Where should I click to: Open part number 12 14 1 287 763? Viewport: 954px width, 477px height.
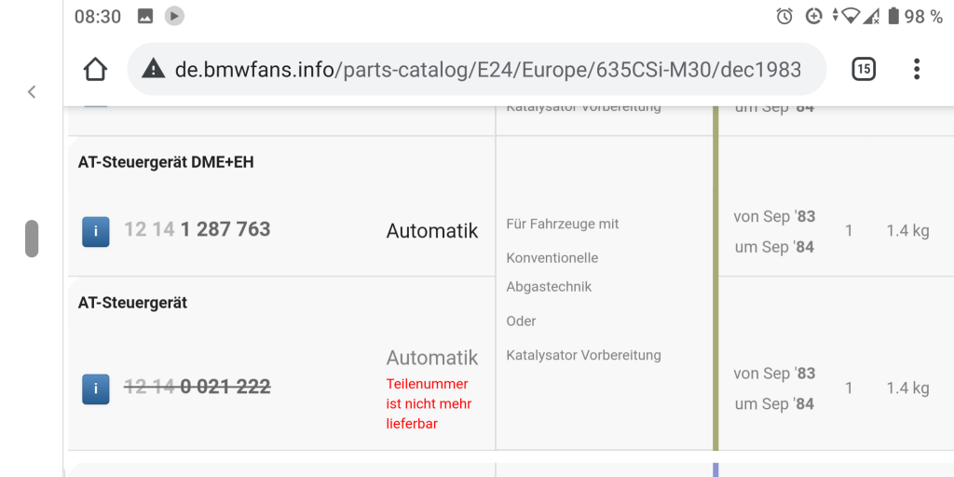coord(198,229)
